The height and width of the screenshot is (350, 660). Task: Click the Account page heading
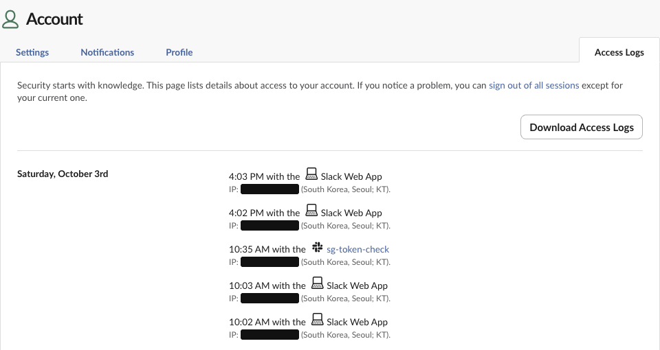click(54, 19)
